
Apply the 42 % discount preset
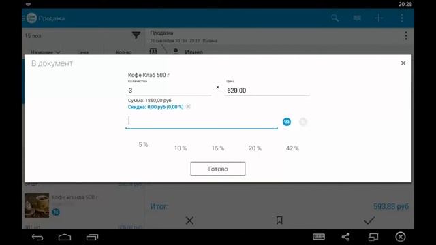pos(292,148)
